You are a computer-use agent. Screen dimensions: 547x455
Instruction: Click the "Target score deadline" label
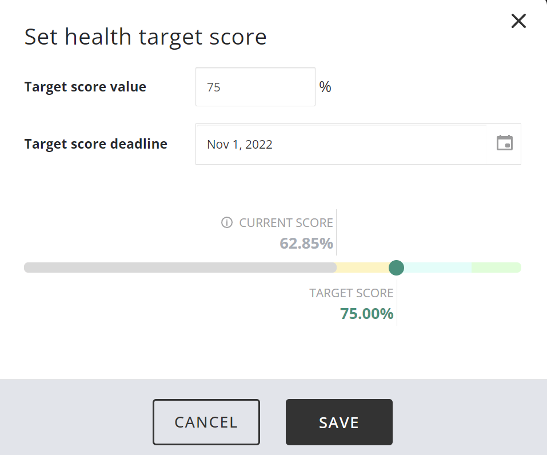pos(95,144)
